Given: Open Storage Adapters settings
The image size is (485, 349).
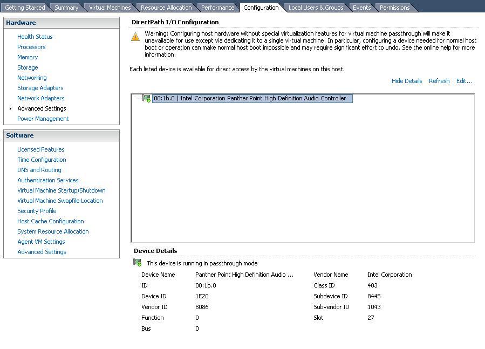Looking at the screenshot, I should click(x=40, y=88).
